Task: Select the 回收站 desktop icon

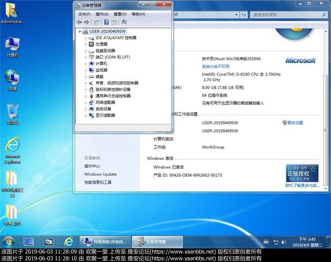Action: pos(12,114)
